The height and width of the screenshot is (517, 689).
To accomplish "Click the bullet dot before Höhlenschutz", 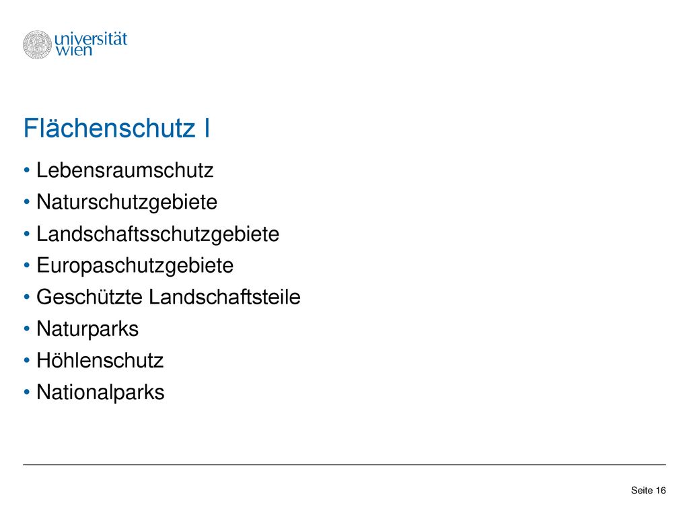I will point(27,361).
